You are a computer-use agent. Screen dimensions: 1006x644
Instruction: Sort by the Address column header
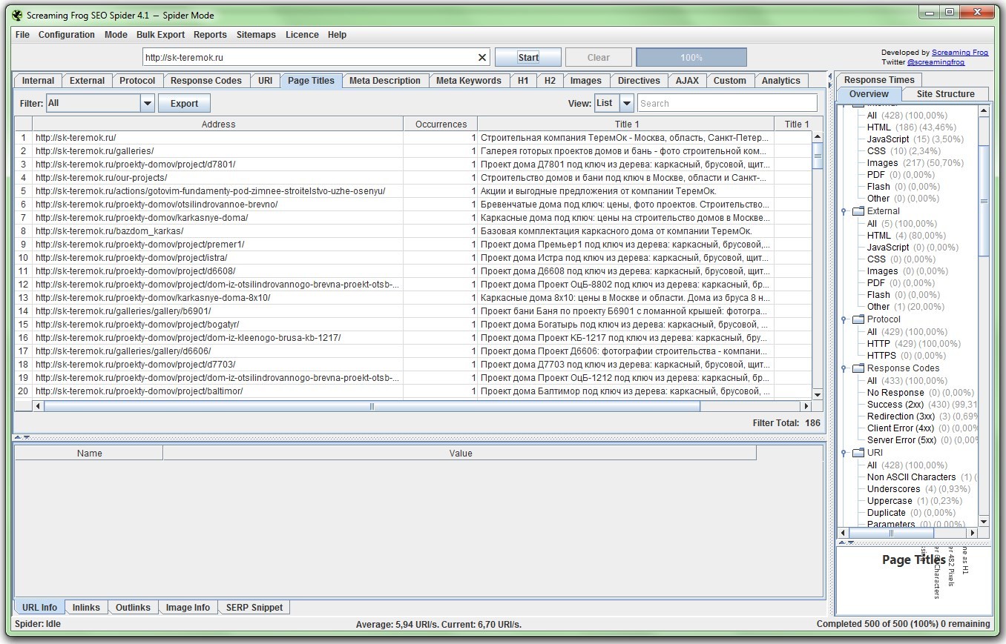[x=218, y=124]
